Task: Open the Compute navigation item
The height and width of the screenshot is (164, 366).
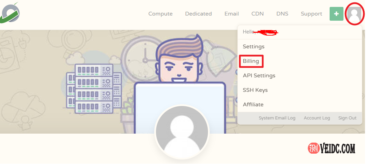Action: click(160, 14)
